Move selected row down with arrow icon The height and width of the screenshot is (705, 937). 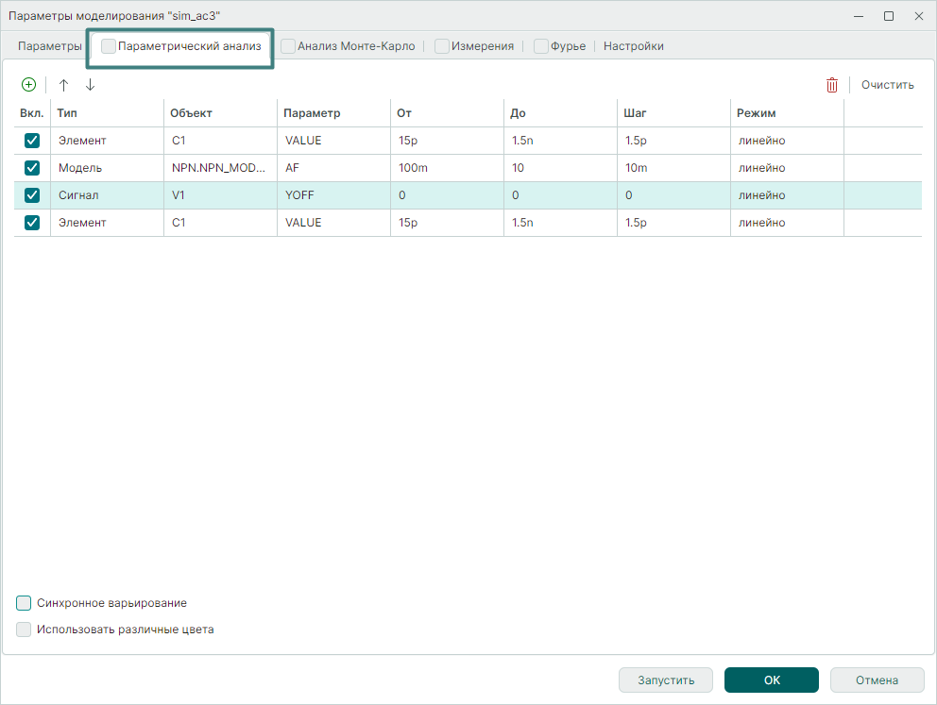90,85
